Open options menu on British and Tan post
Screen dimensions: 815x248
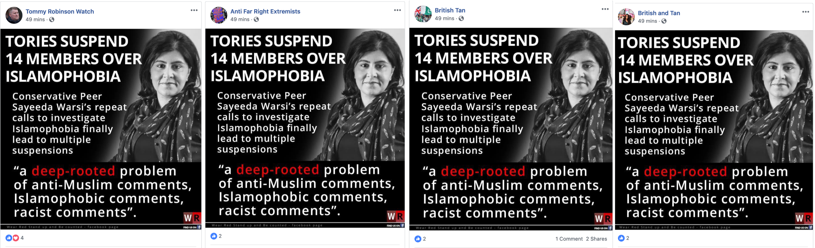tap(805, 12)
